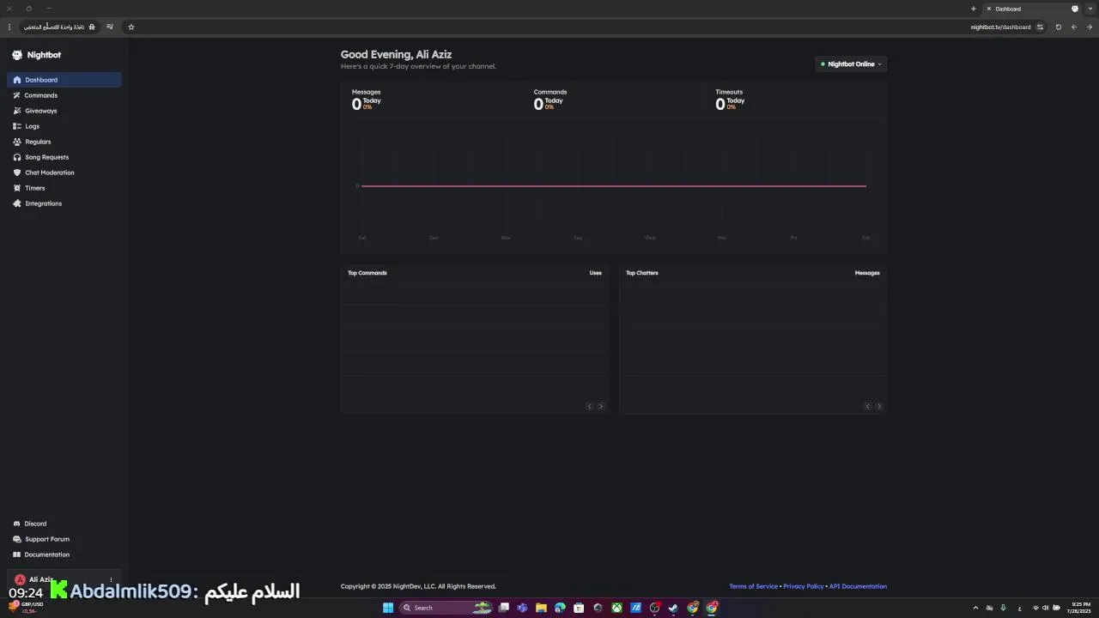Open the browser three-dot menu
This screenshot has height=618, width=1099.
(x=9, y=27)
